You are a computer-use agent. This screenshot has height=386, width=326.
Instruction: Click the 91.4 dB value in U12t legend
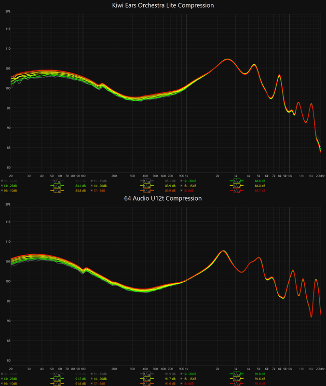tap(260, 384)
